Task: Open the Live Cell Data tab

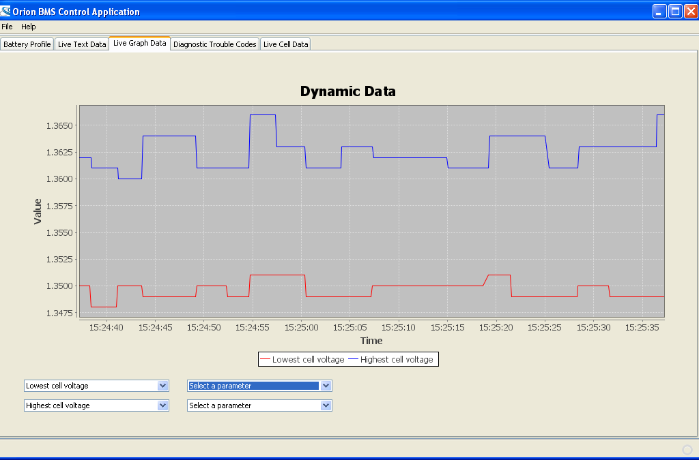Action: tap(285, 44)
